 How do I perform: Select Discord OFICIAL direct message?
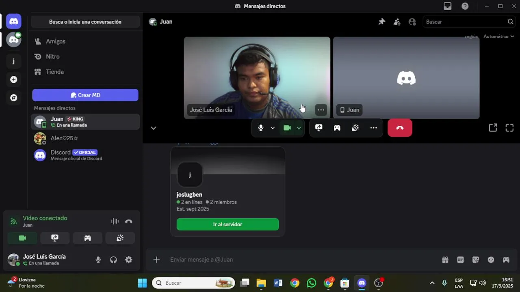coord(85,155)
